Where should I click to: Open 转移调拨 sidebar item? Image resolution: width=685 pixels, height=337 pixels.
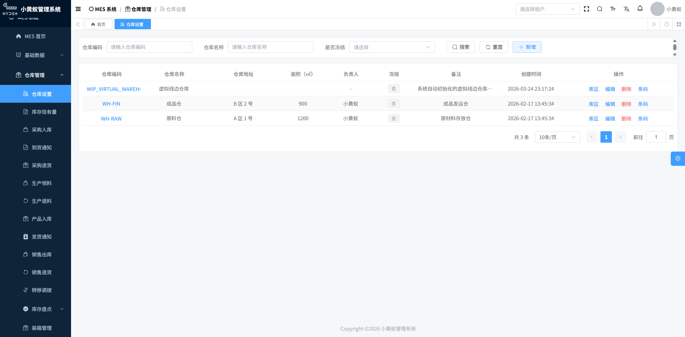coord(35,290)
